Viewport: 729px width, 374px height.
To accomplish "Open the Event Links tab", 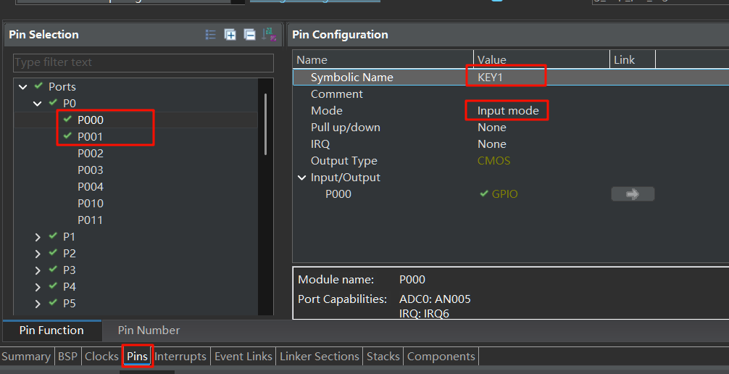I will [243, 357].
